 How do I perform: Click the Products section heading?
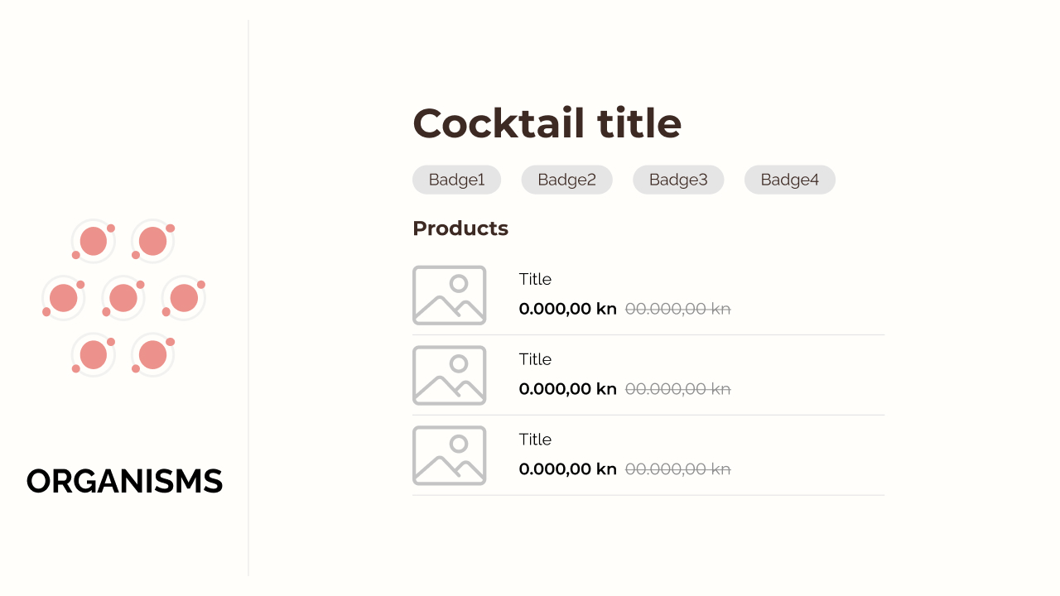(460, 228)
